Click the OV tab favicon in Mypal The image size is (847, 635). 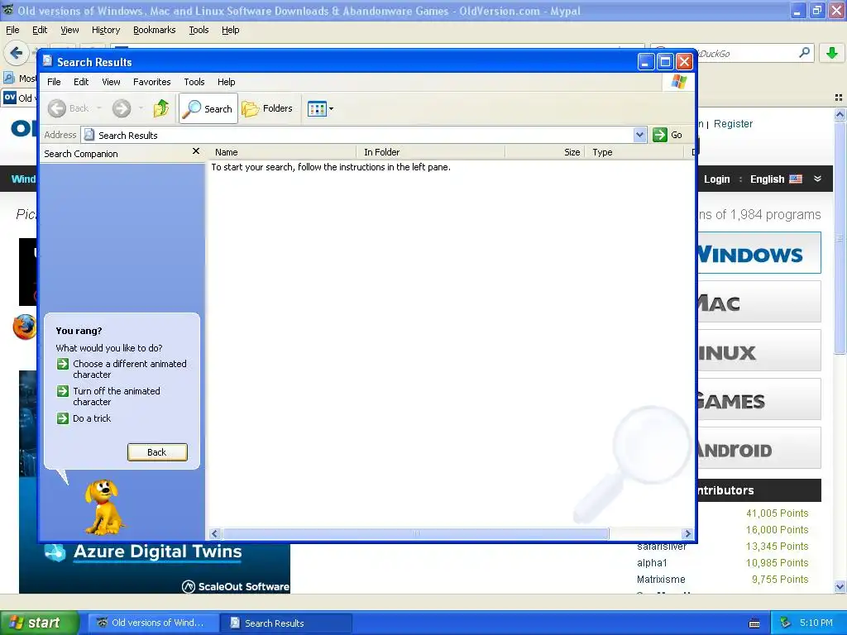(10, 98)
